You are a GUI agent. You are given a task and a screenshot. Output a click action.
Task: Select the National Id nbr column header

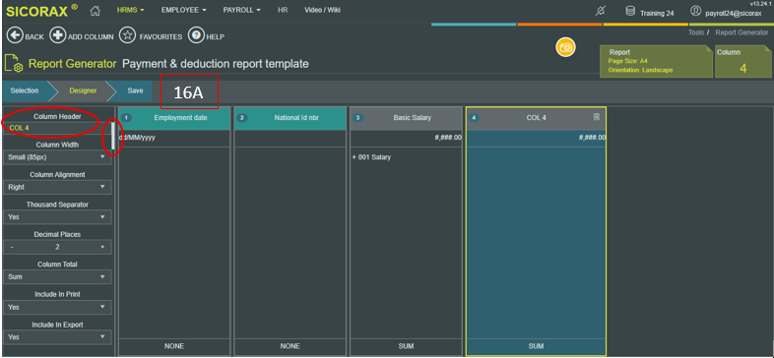click(x=290, y=118)
